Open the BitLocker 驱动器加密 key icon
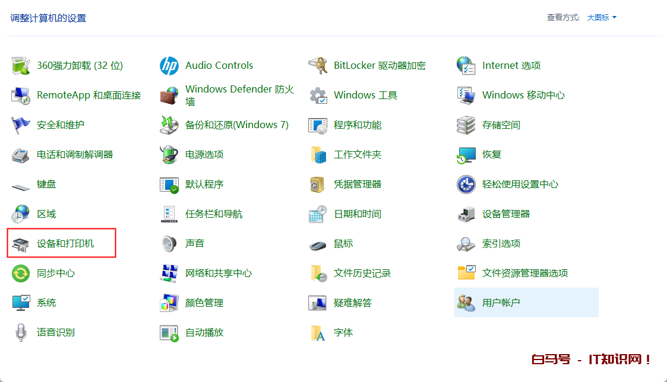Screen dimensions: 667x382 point(318,66)
